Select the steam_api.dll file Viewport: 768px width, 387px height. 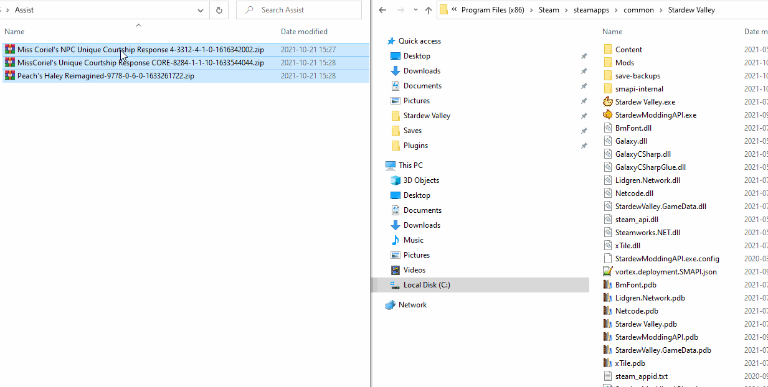637,220
